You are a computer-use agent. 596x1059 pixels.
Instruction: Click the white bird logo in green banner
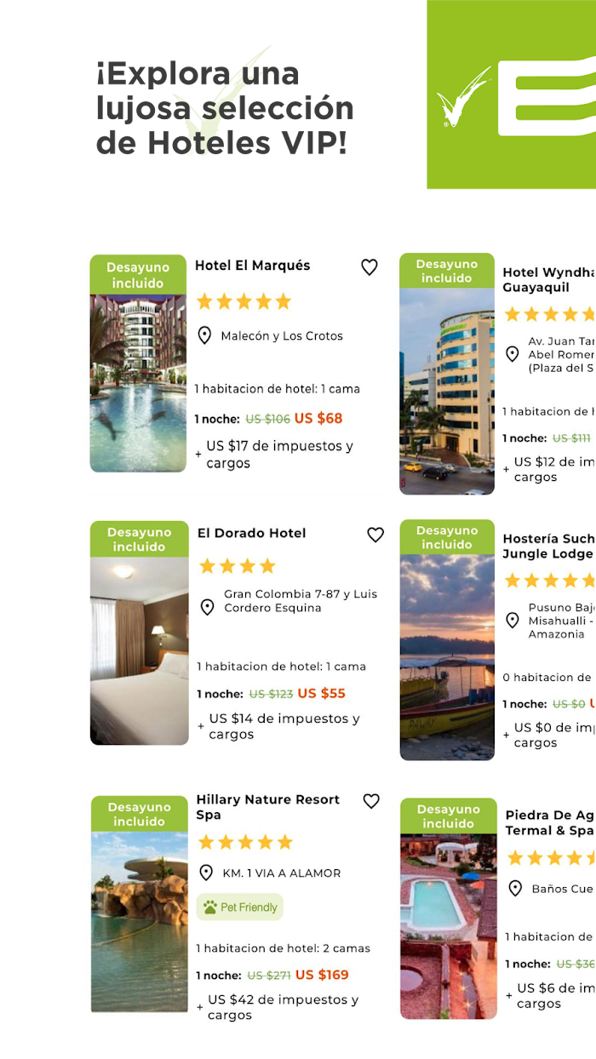point(462,96)
